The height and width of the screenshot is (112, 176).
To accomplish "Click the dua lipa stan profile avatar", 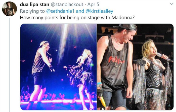I will click(x=10, y=9).
